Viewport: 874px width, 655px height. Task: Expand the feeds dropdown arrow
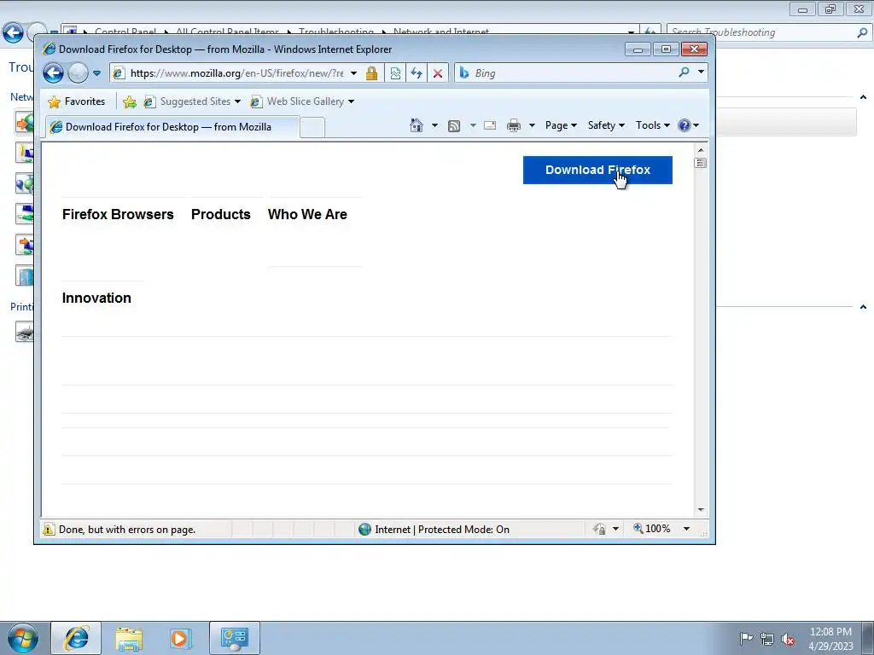pyautogui.click(x=473, y=125)
